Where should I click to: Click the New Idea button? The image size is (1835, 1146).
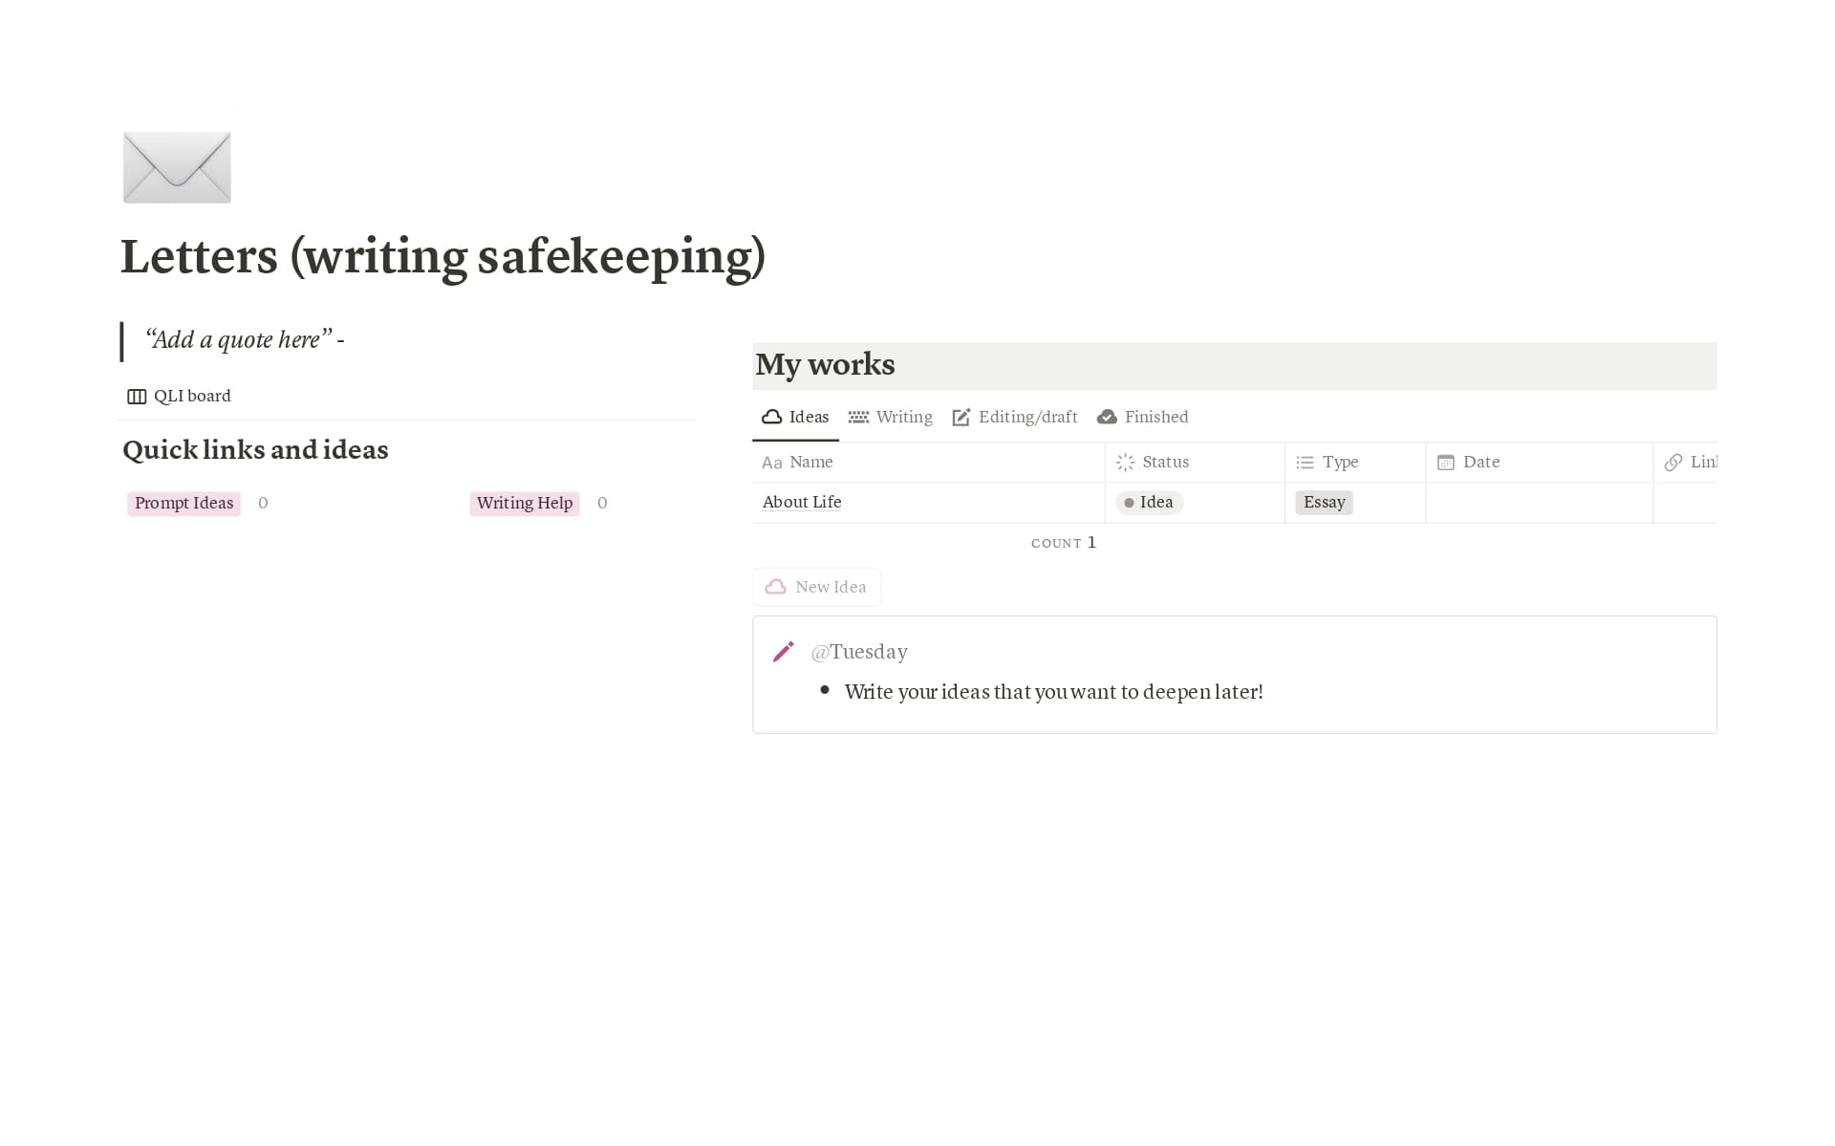pos(816,586)
